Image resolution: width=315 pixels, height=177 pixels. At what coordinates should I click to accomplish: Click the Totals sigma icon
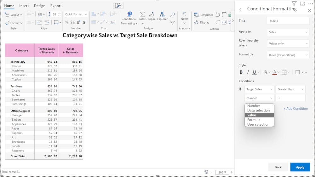tap(142, 14)
